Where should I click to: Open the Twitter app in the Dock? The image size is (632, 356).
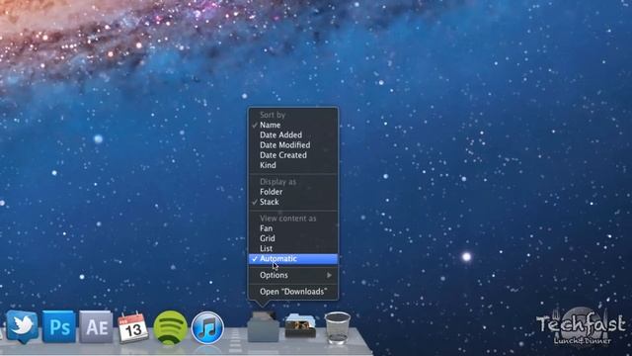coord(22,327)
